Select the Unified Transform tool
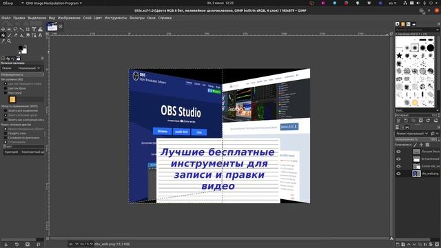Image resolution: width=441 pixels, height=248 pixels. coord(34,29)
